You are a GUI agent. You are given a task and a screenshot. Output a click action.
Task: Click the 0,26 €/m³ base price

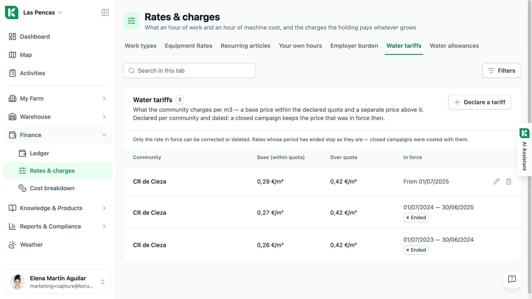coord(270,245)
